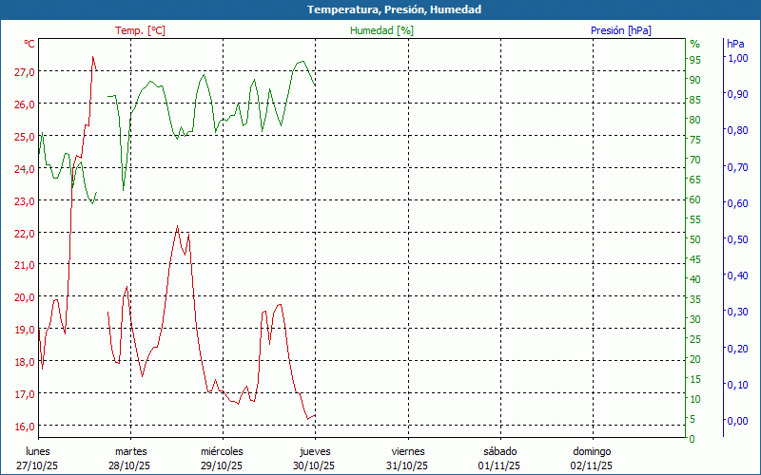Click the 'lunes' day label
This screenshot has height=475, width=761.
(37, 451)
